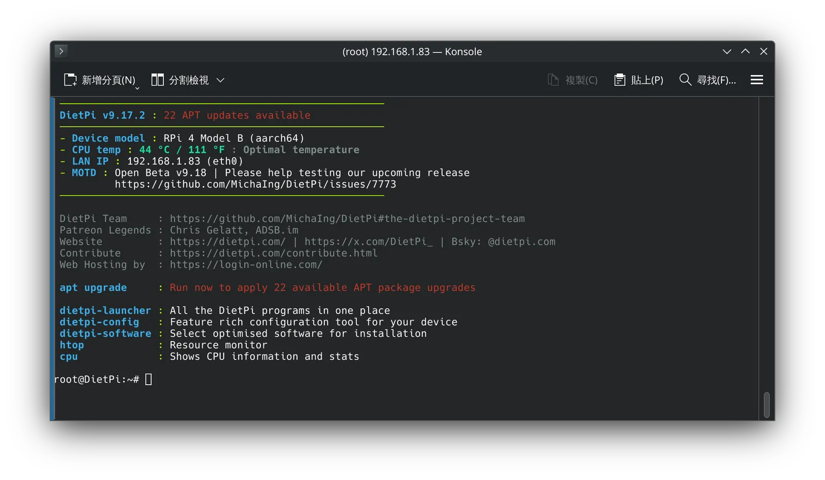Click the https://login-online.com/ URL

coord(246,264)
